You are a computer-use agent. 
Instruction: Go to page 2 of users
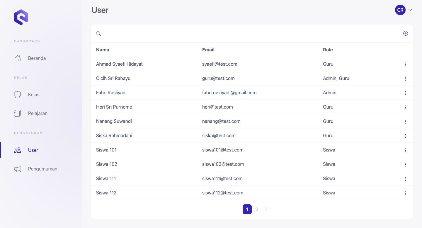(256, 209)
